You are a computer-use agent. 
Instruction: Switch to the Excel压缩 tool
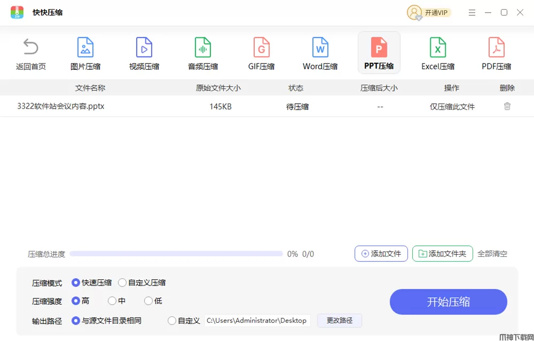[x=438, y=54]
